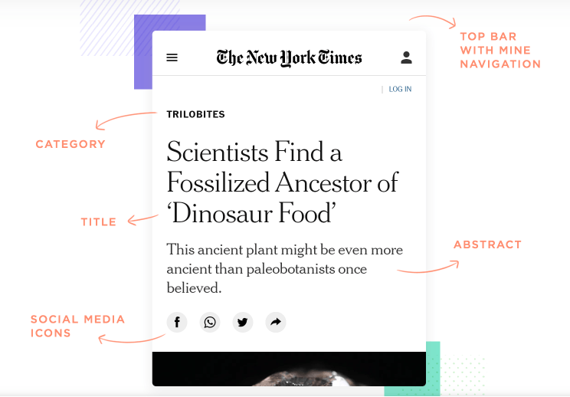Click the purple striped pattern block
This screenshot has width=570, height=397.
pos(106,28)
